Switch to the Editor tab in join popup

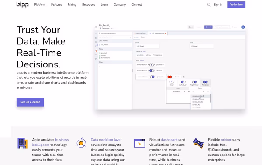[200, 88]
